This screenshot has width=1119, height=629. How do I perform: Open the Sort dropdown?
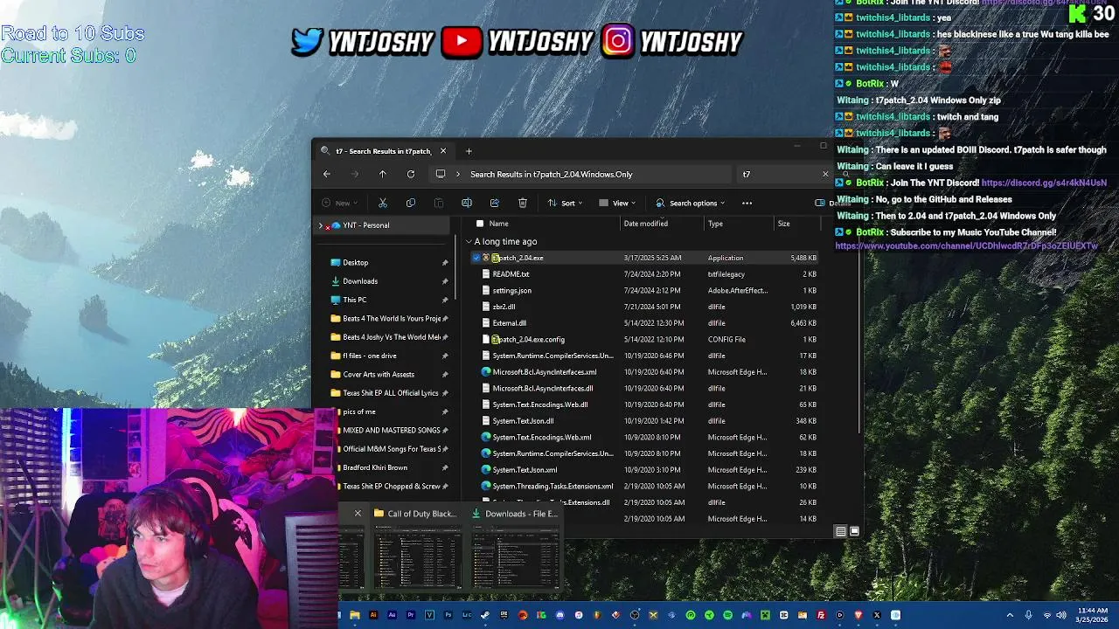tap(566, 203)
